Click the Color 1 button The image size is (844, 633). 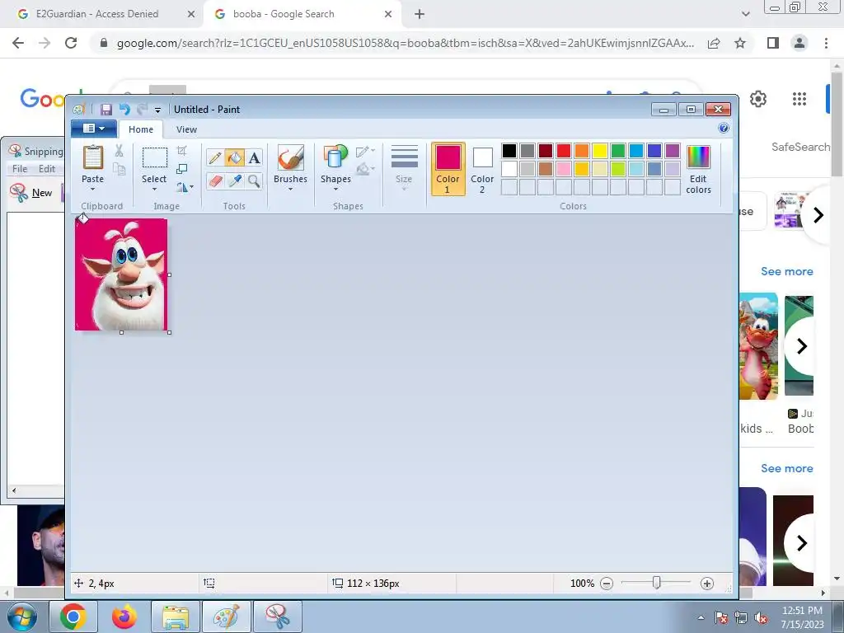click(448, 169)
